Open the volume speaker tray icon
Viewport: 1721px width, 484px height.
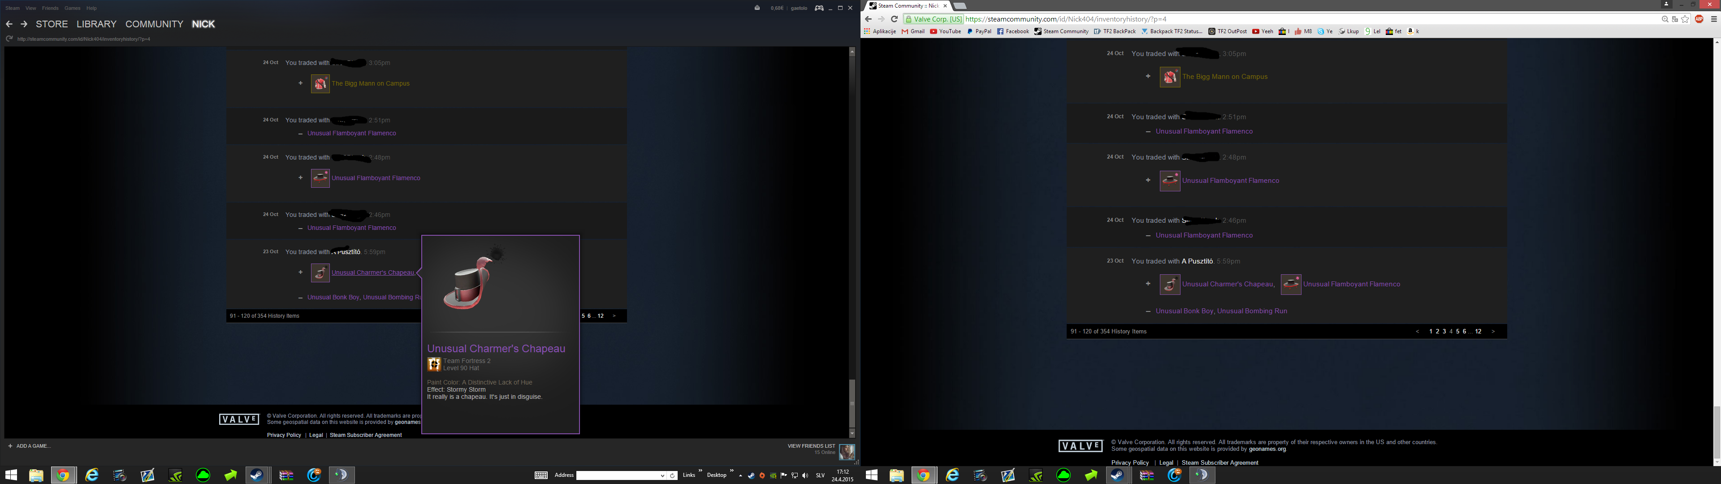805,476
